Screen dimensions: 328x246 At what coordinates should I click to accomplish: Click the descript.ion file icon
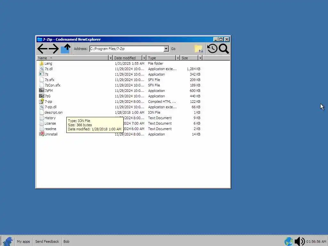(41, 112)
